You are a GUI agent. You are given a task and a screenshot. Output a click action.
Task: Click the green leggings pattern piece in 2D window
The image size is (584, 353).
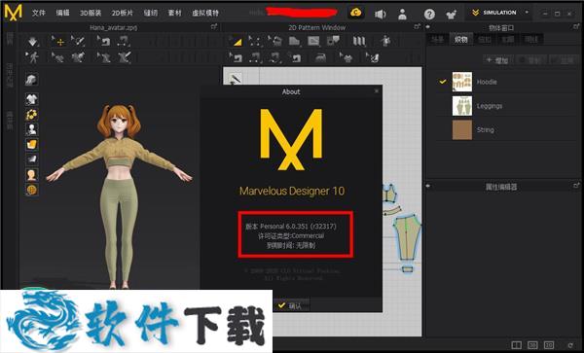pos(407,237)
